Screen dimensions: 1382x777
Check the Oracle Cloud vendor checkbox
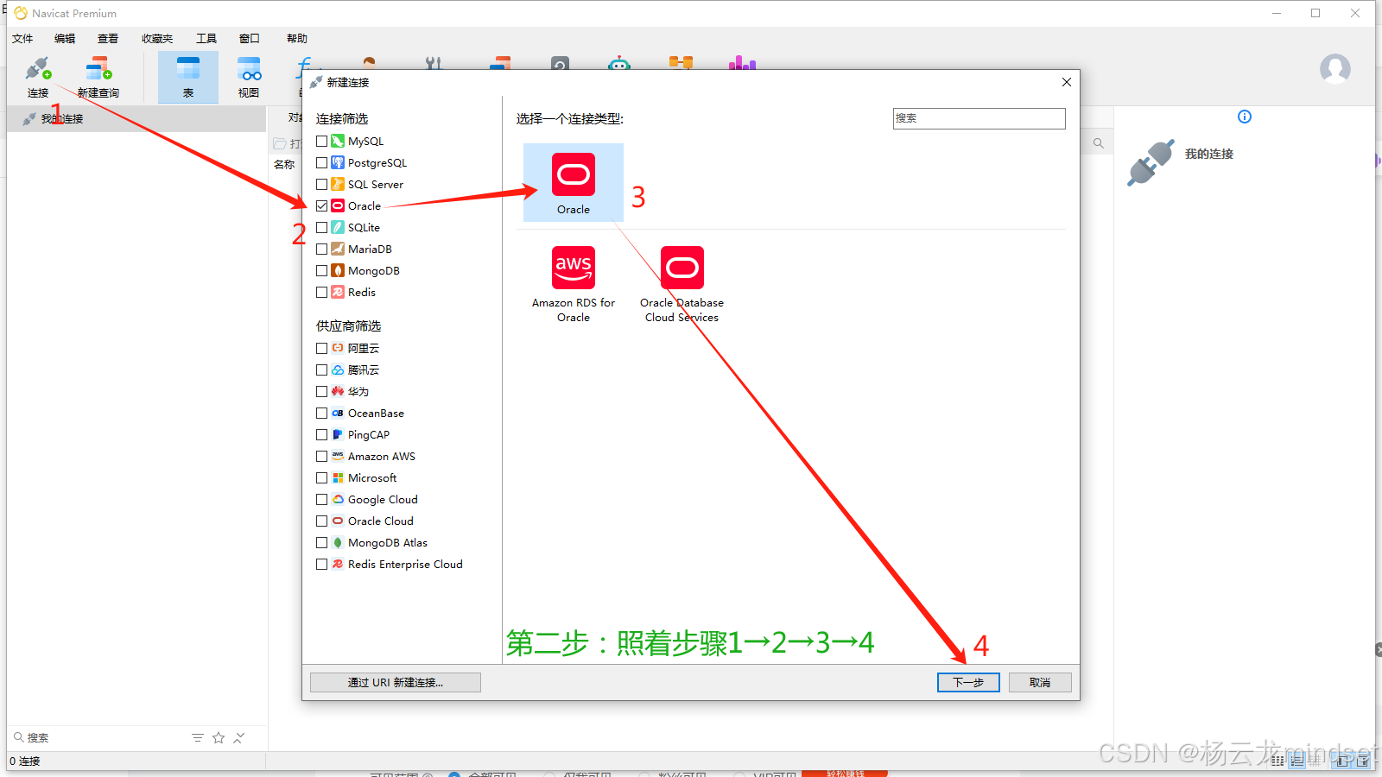click(321, 521)
